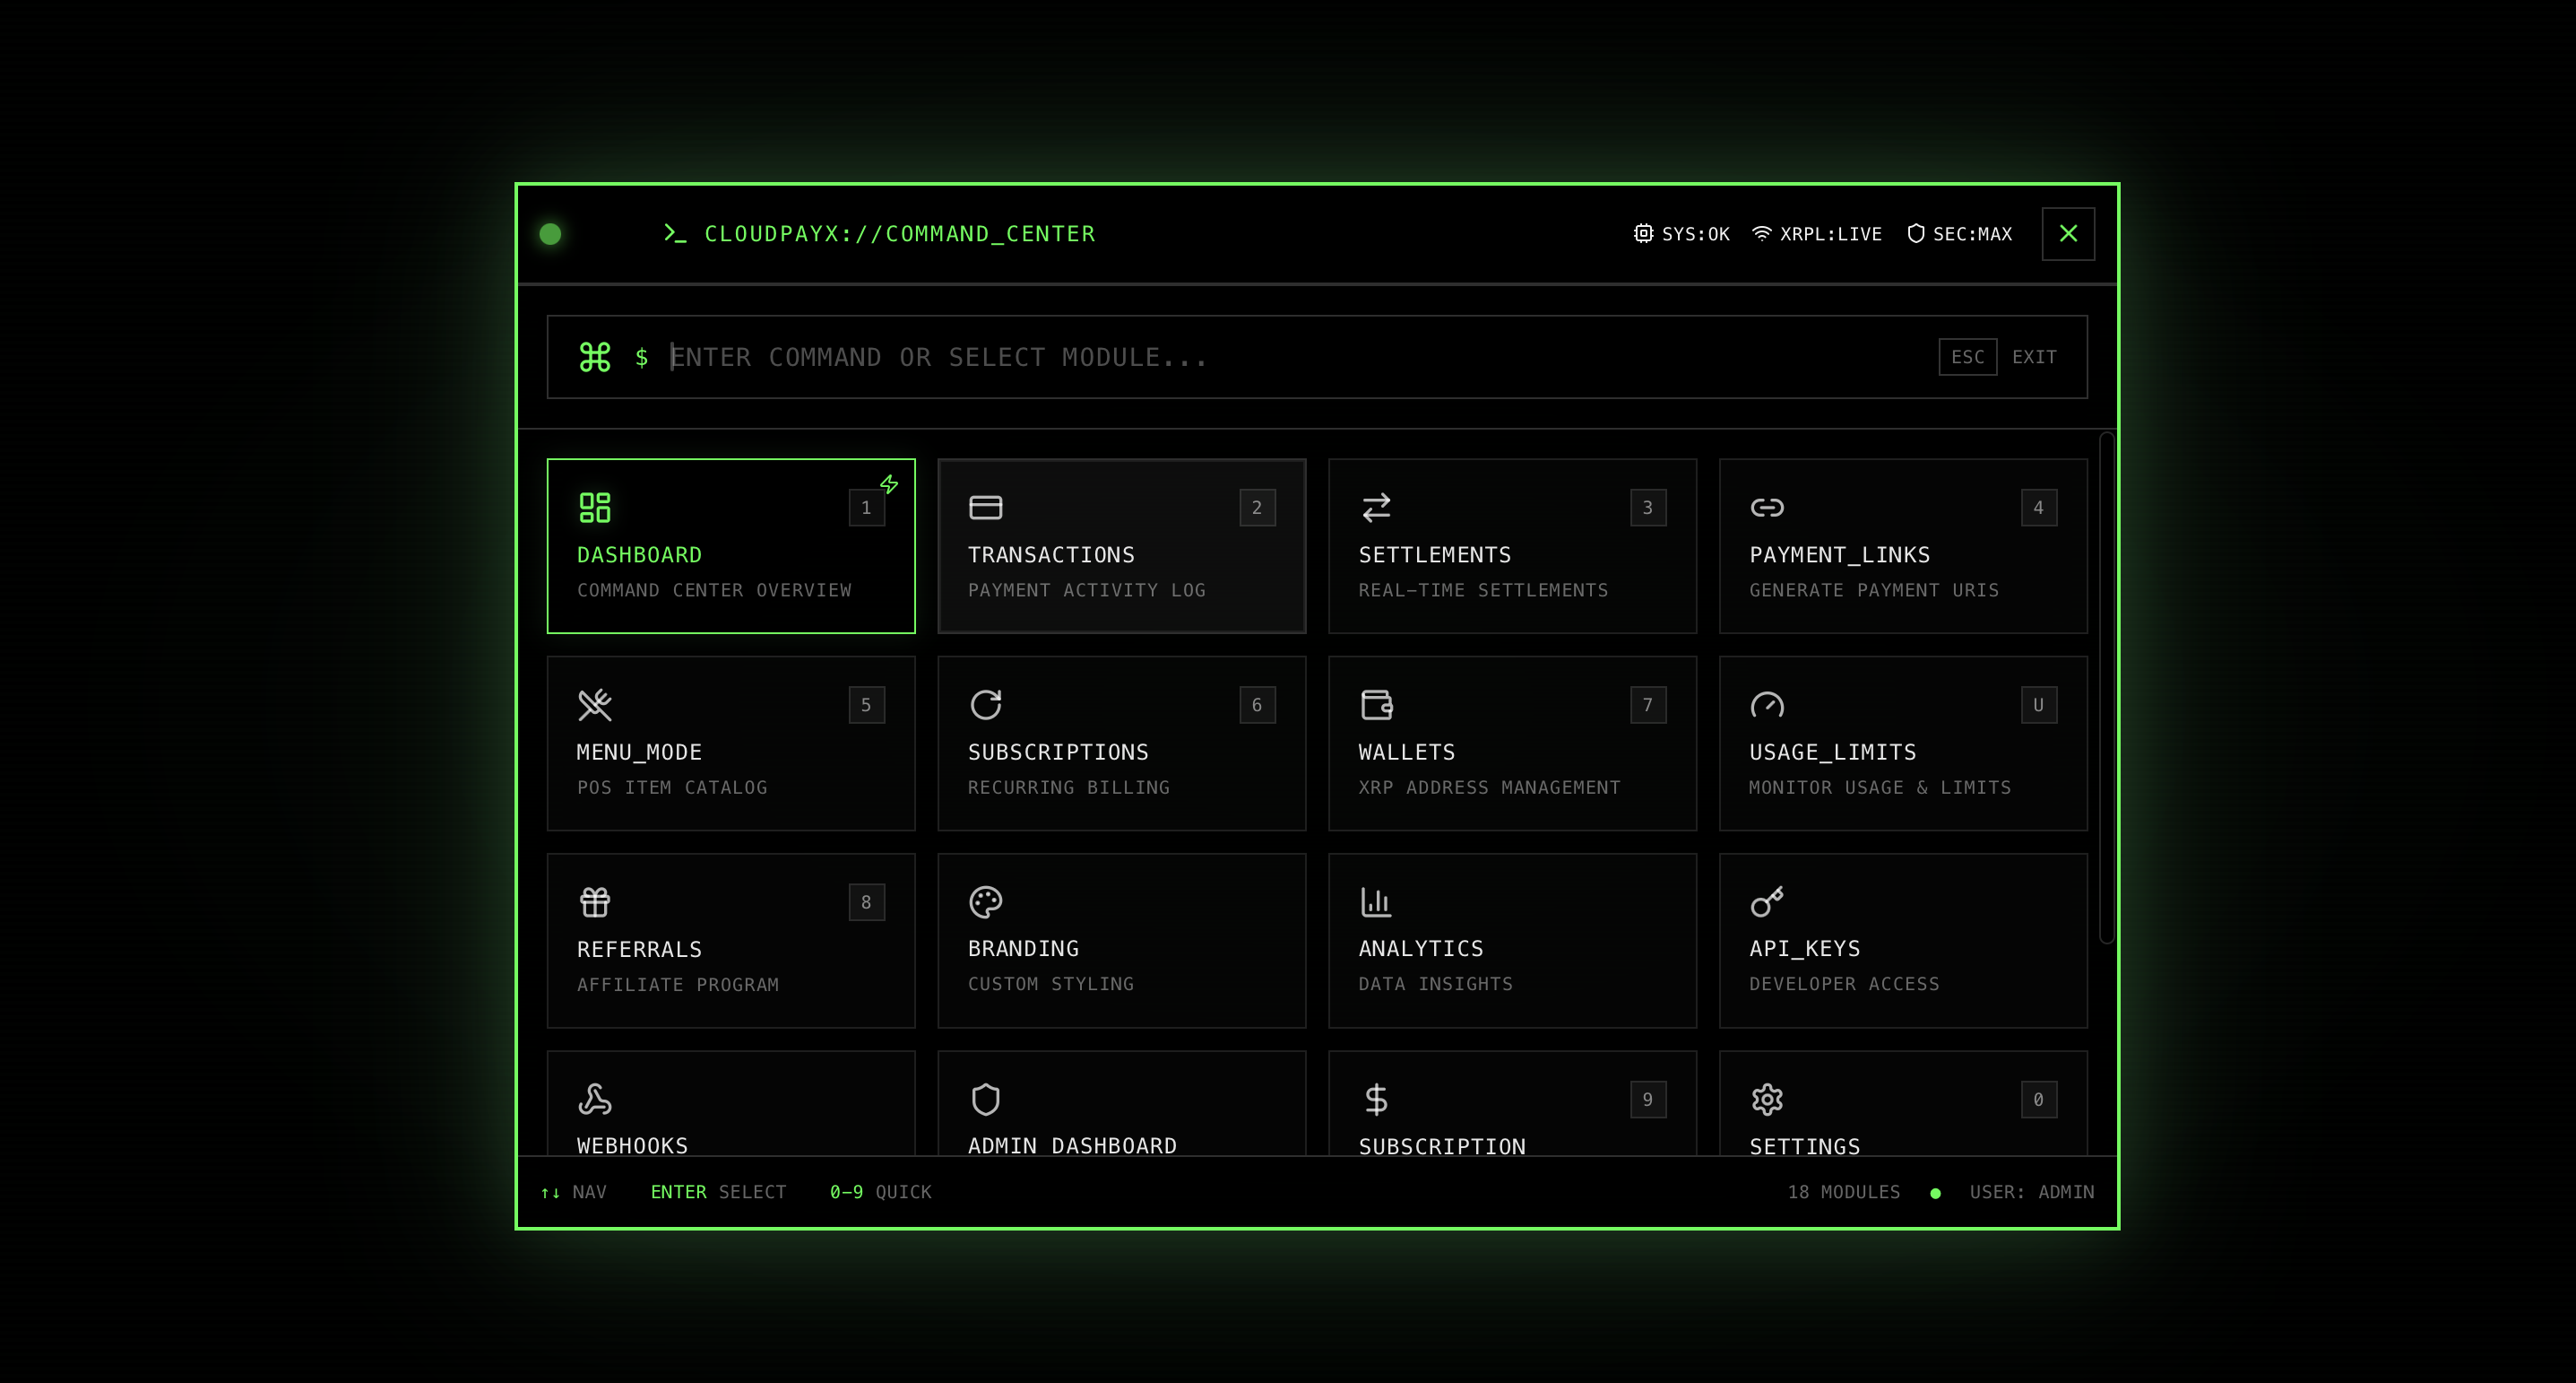Toggle the green status dot next to USER: ADMIN
Viewport: 2576px width, 1383px height.
1935,1192
